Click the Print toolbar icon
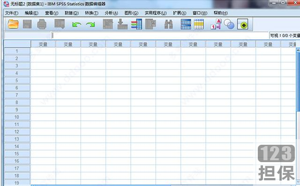The width and height of the screenshot is (300, 186). [42, 24]
